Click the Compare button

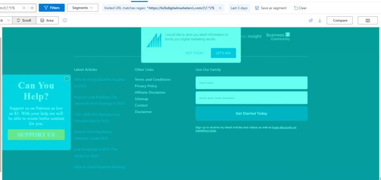(340, 20)
